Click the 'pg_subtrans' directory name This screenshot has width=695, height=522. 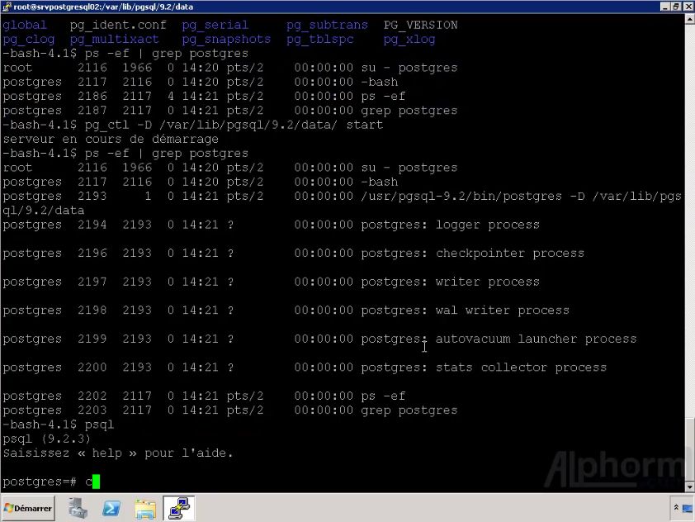pyautogui.click(x=327, y=26)
